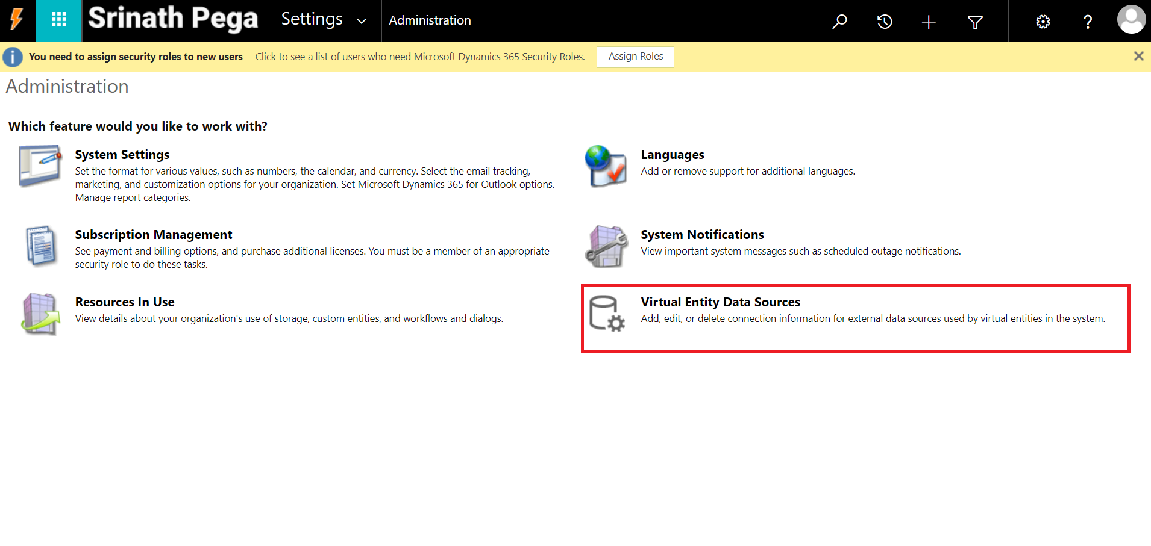Click the Dynamics 365 lightning bolt logo
The width and height of the screenshot is (1151, 546).
click(x=17, y=20)
